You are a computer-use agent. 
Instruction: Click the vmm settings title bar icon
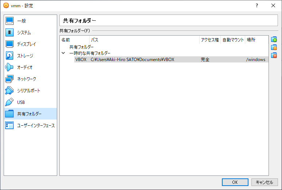click(x=6, y=5)
